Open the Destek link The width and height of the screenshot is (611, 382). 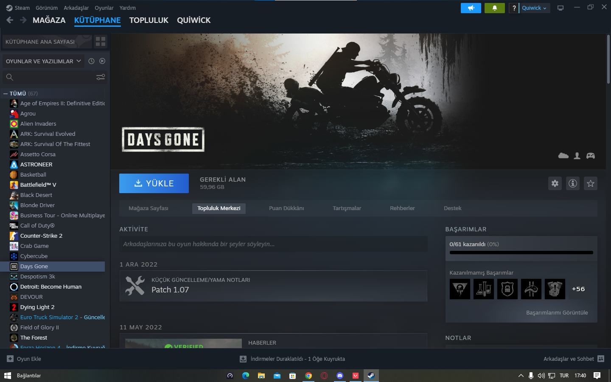point(453,208)
